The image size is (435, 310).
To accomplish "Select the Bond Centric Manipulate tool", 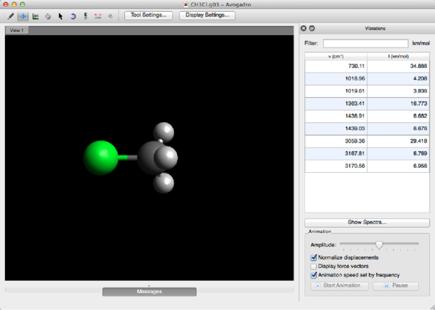I will tap(36, 16).
